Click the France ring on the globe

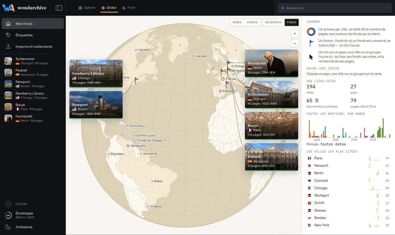click(x=223, y=79)
